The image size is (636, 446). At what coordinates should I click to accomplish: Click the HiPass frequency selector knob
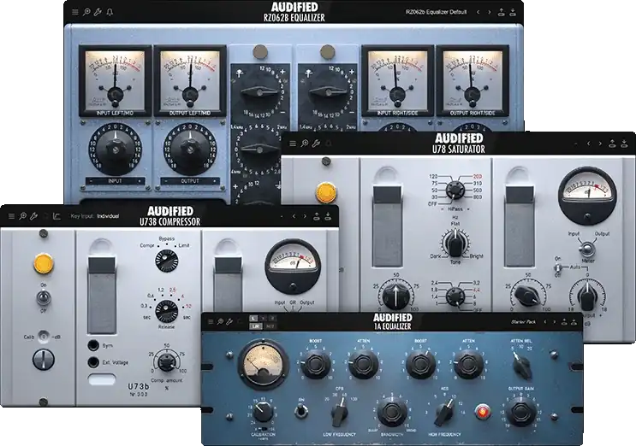pyautogui.click(x=455, y=191)
